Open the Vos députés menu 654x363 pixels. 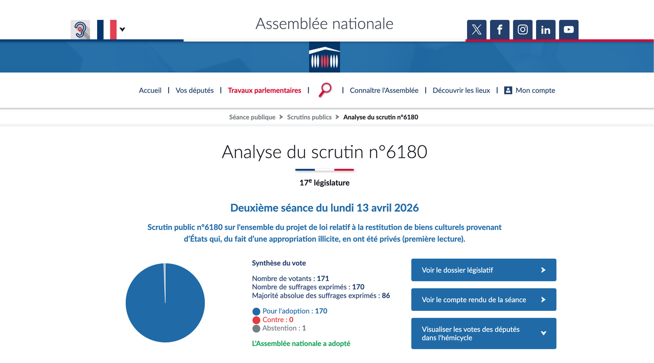(195, 90)
